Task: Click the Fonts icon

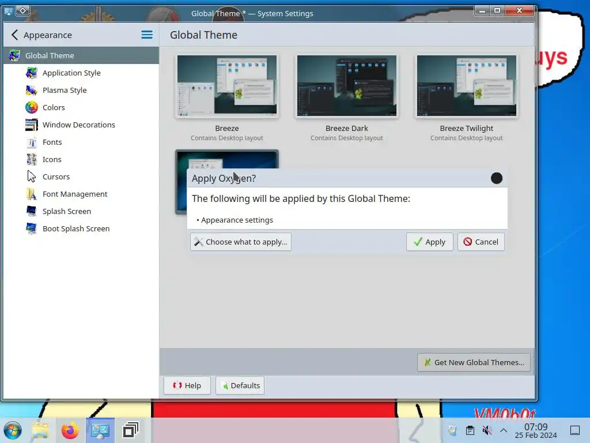Action: 32,142
